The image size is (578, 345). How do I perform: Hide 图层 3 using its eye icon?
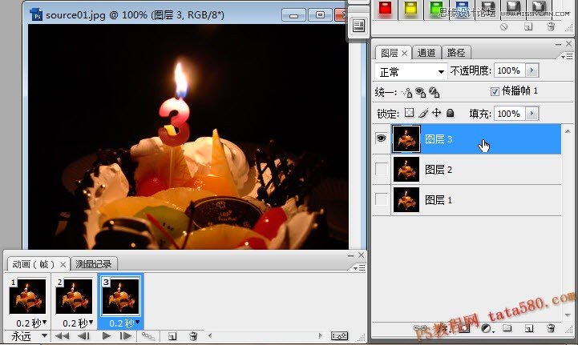point(381,138)
